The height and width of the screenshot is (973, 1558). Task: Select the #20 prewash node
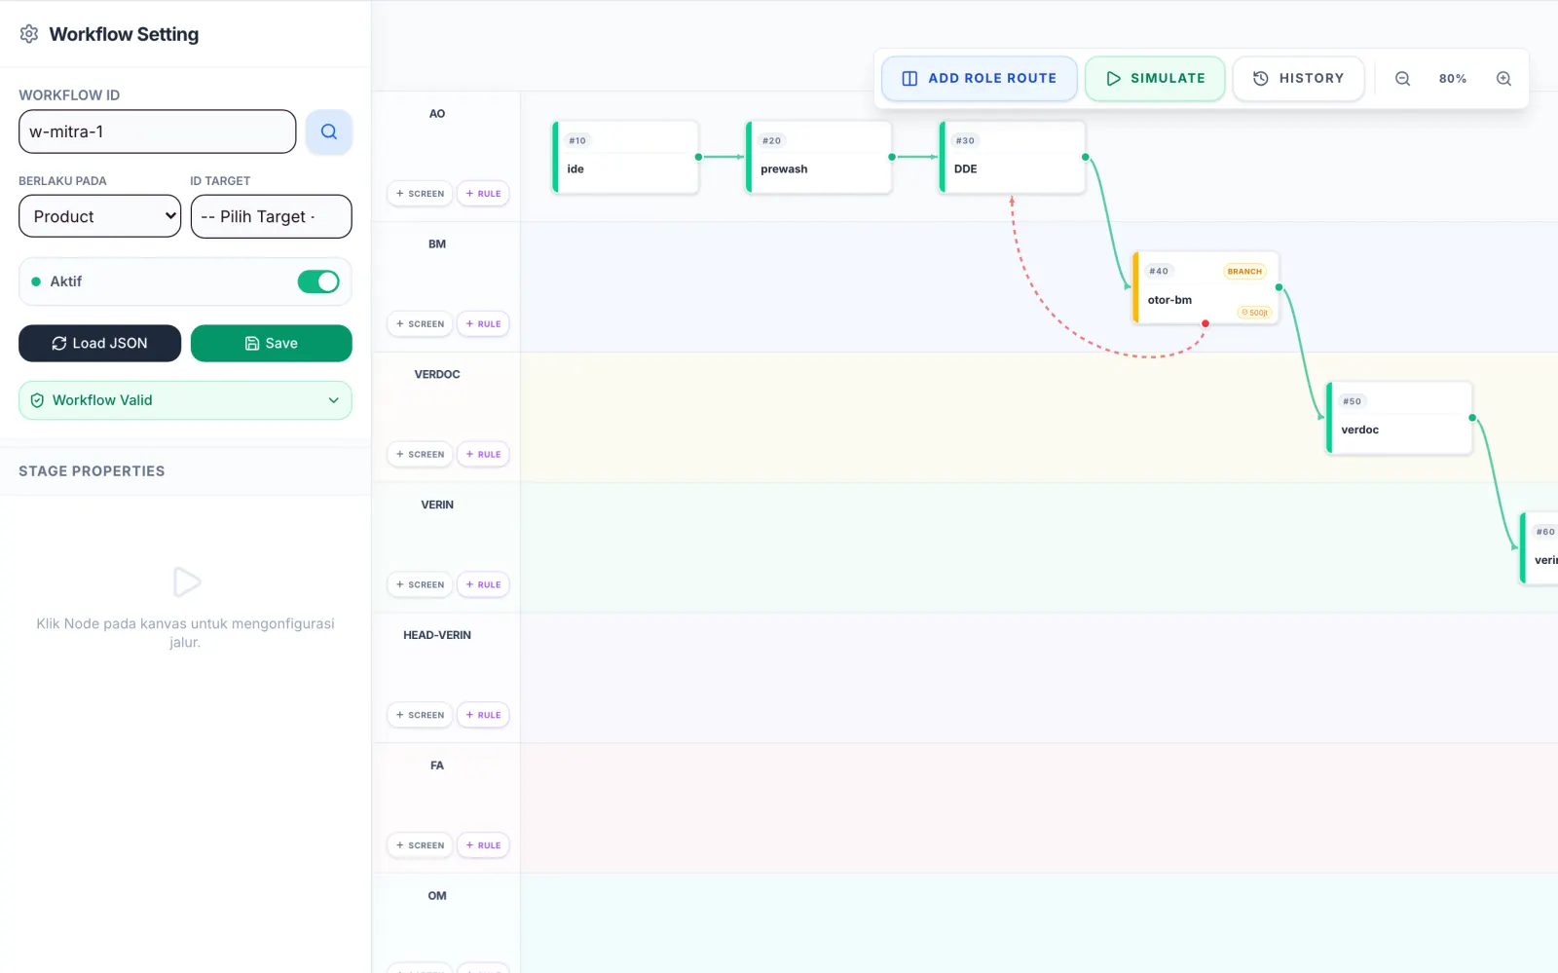[x=819, y=157]
